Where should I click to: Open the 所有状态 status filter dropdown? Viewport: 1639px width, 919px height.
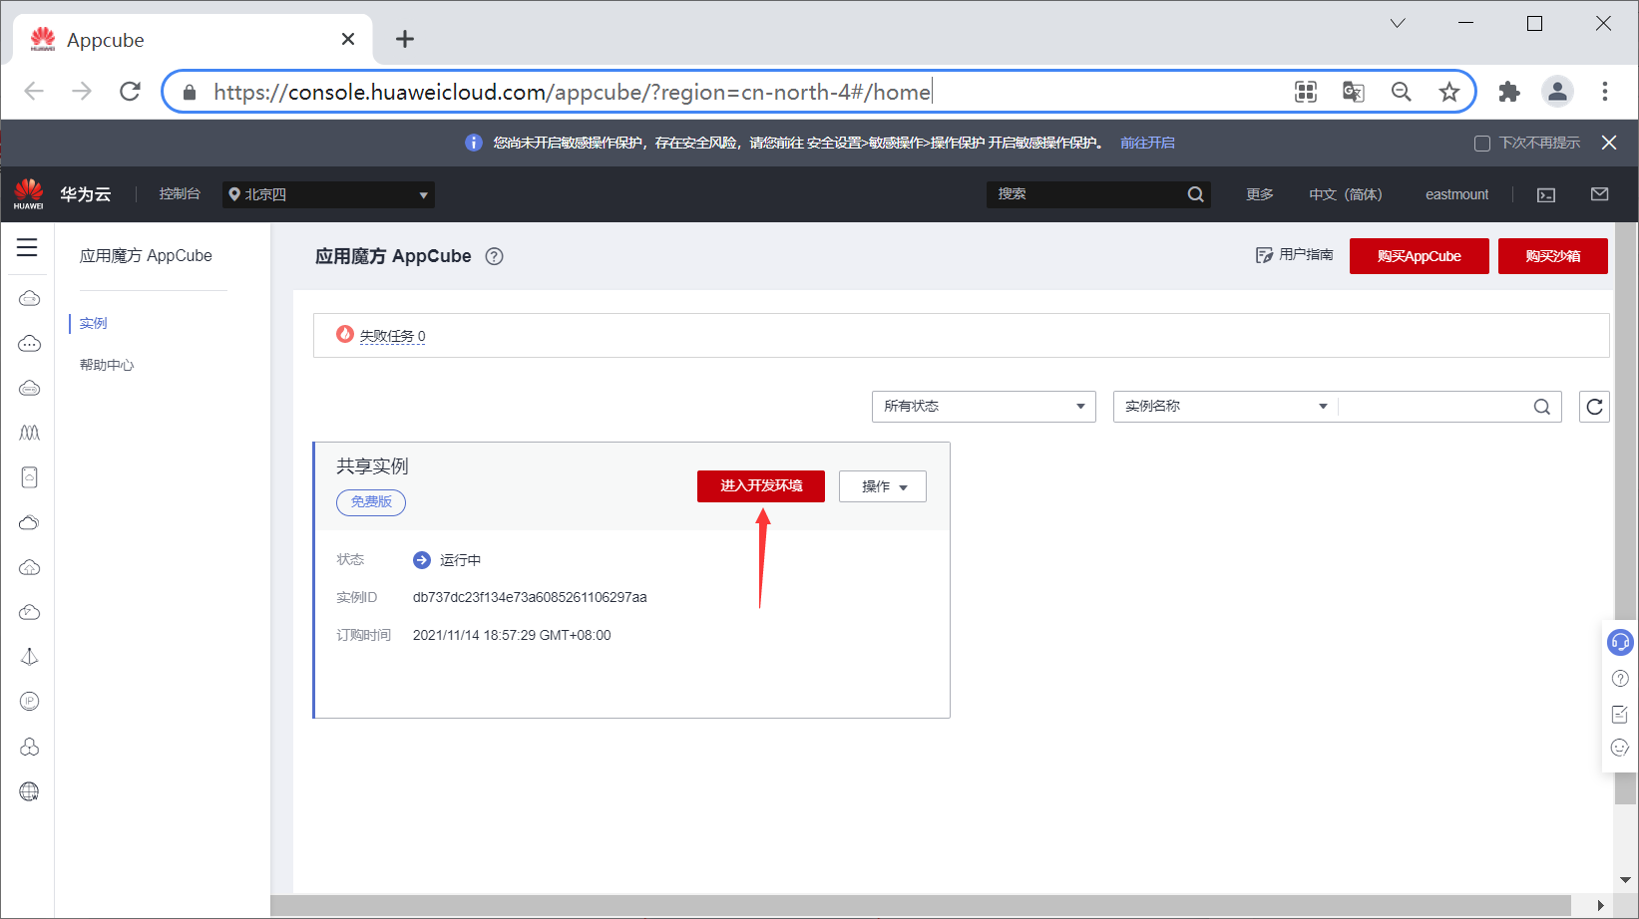coord(984,407)
